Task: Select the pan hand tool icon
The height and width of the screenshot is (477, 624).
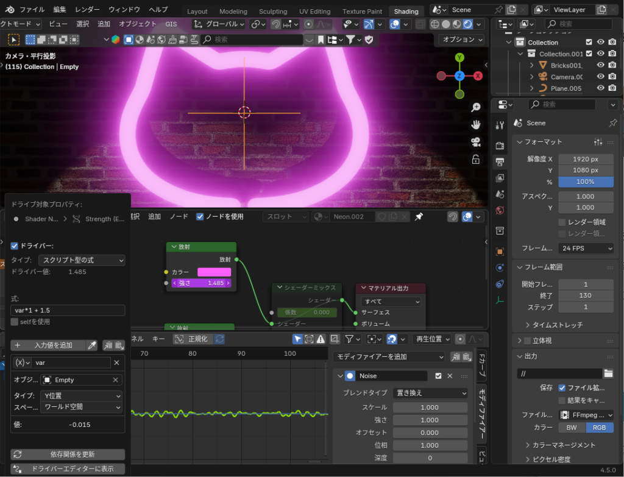Action: [475, 124]
